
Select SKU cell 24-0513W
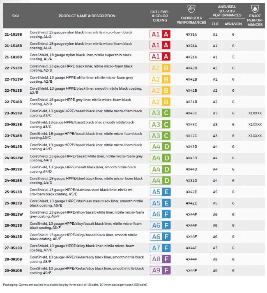(x=14, y=158)
